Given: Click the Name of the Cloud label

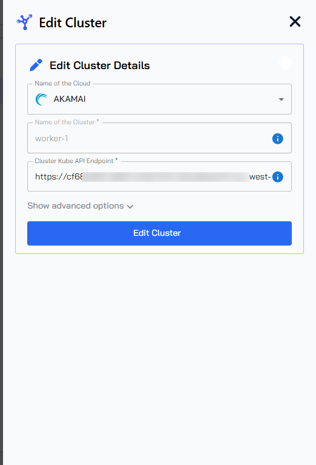Looking at the screenshot, I should tap(62, 83).
